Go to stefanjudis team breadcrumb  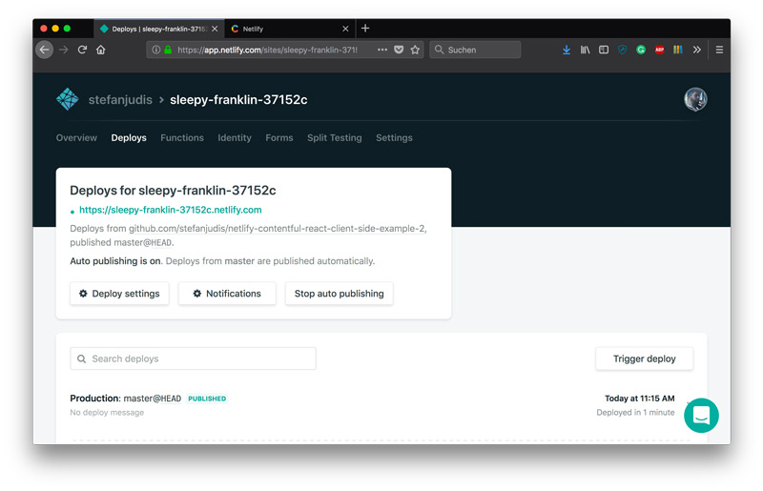120,100
